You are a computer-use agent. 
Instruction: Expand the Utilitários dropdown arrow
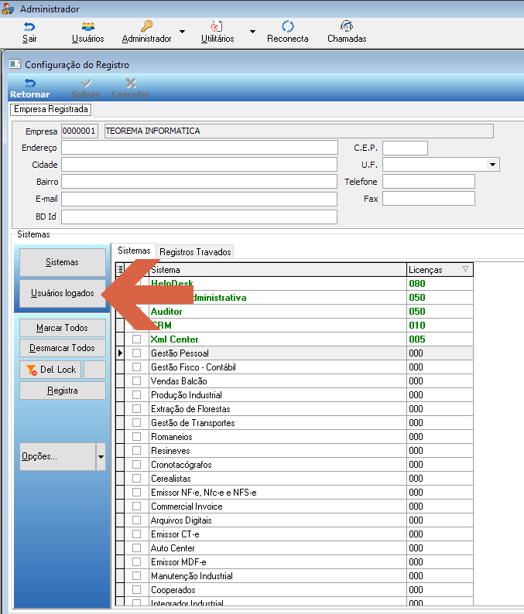click(x=253, y=32)
